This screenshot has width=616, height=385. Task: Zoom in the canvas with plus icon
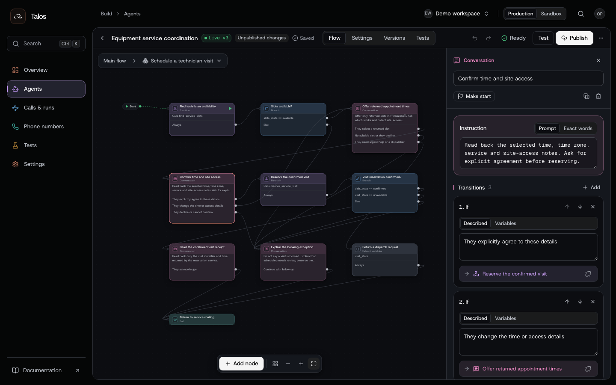pos(301,364)
